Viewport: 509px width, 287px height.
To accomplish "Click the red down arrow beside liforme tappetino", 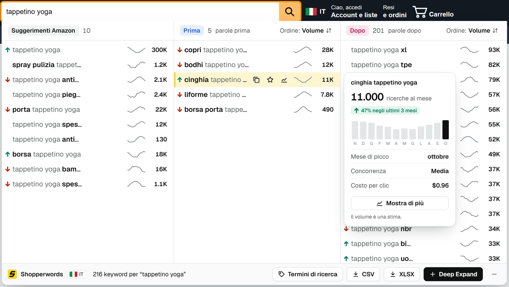I will [180, 95].
